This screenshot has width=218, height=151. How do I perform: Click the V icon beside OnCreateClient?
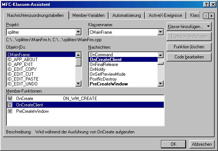[x=10, y=105]
